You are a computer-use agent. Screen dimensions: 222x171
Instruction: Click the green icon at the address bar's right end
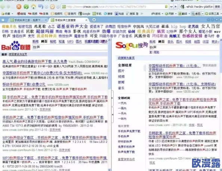(166, 6)
